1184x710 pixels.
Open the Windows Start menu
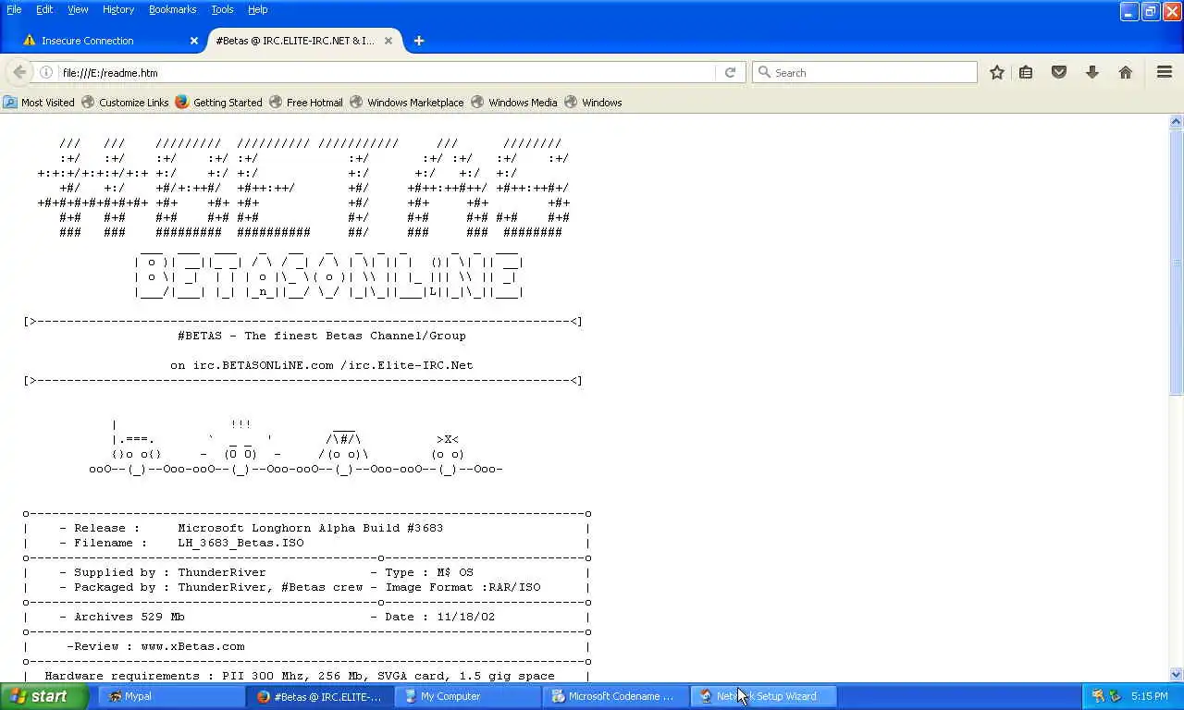(44, 696)
